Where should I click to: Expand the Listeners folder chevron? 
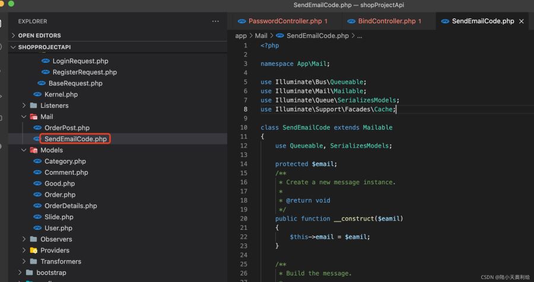[x=24, y=105]
